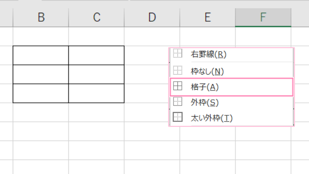Click bottom bordered cell in column C

point(96,93)
